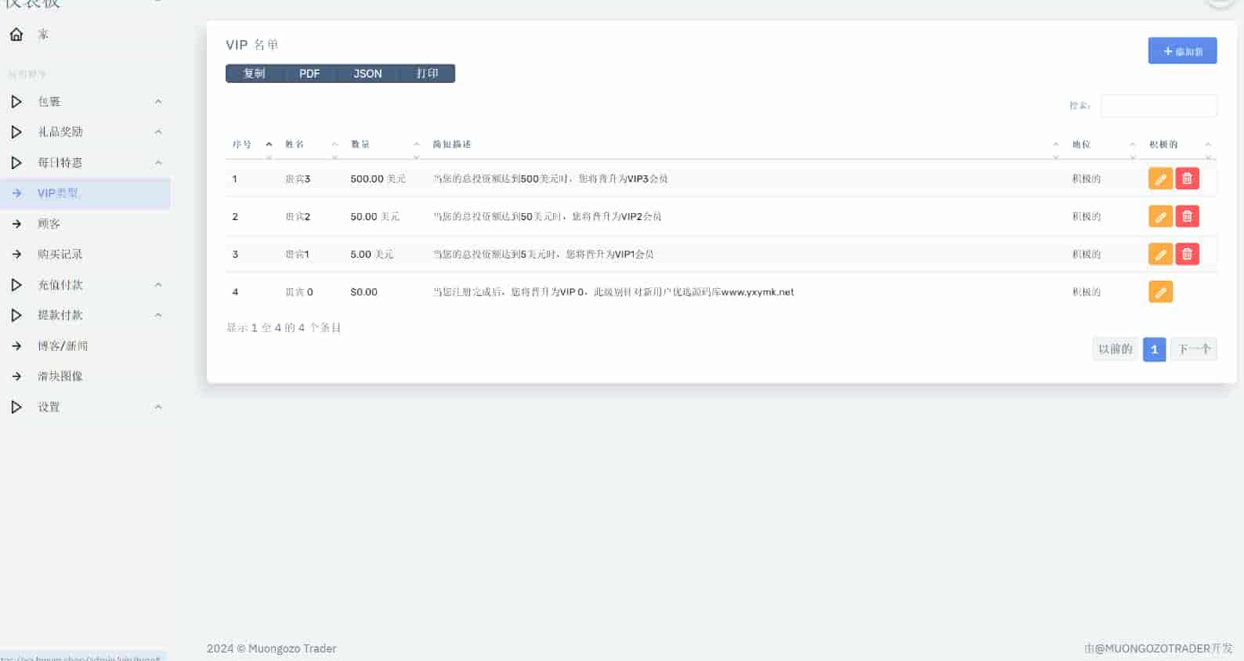Expand the 礼品奖励 sidebar section
Image resolution: width=1244 pixels, height=661 pixels.
point(60,132)
